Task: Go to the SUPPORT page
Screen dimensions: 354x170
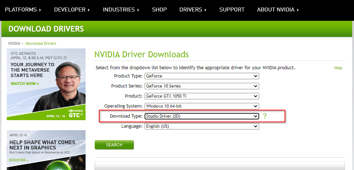Action: click(232, 10)
